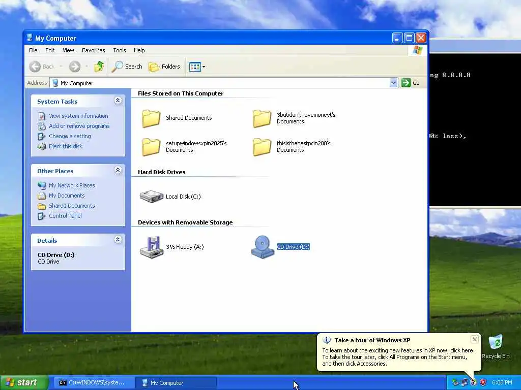Click the taskbar clock showing 6:08 PM
Screen dimensions: 521x390
click(x=502, y=383)
